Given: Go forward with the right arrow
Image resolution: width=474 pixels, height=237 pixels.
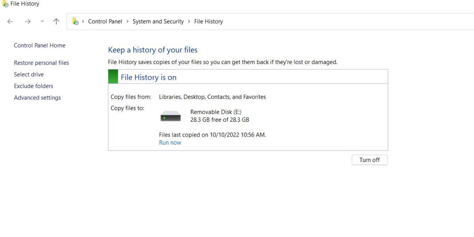Looking at the screenshot, I should point(28,22).
